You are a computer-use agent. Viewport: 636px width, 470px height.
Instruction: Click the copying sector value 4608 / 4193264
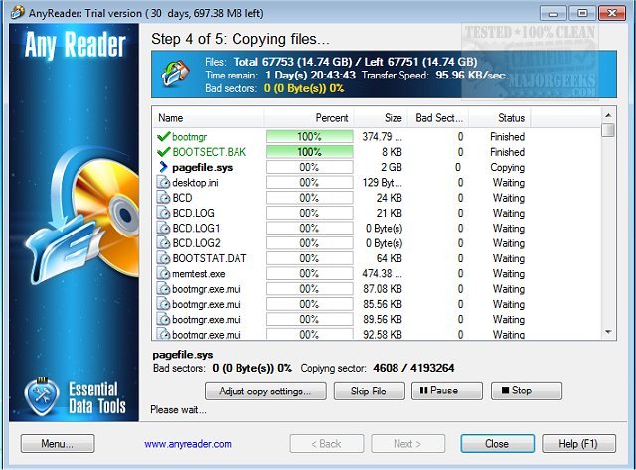pos(413,368)
